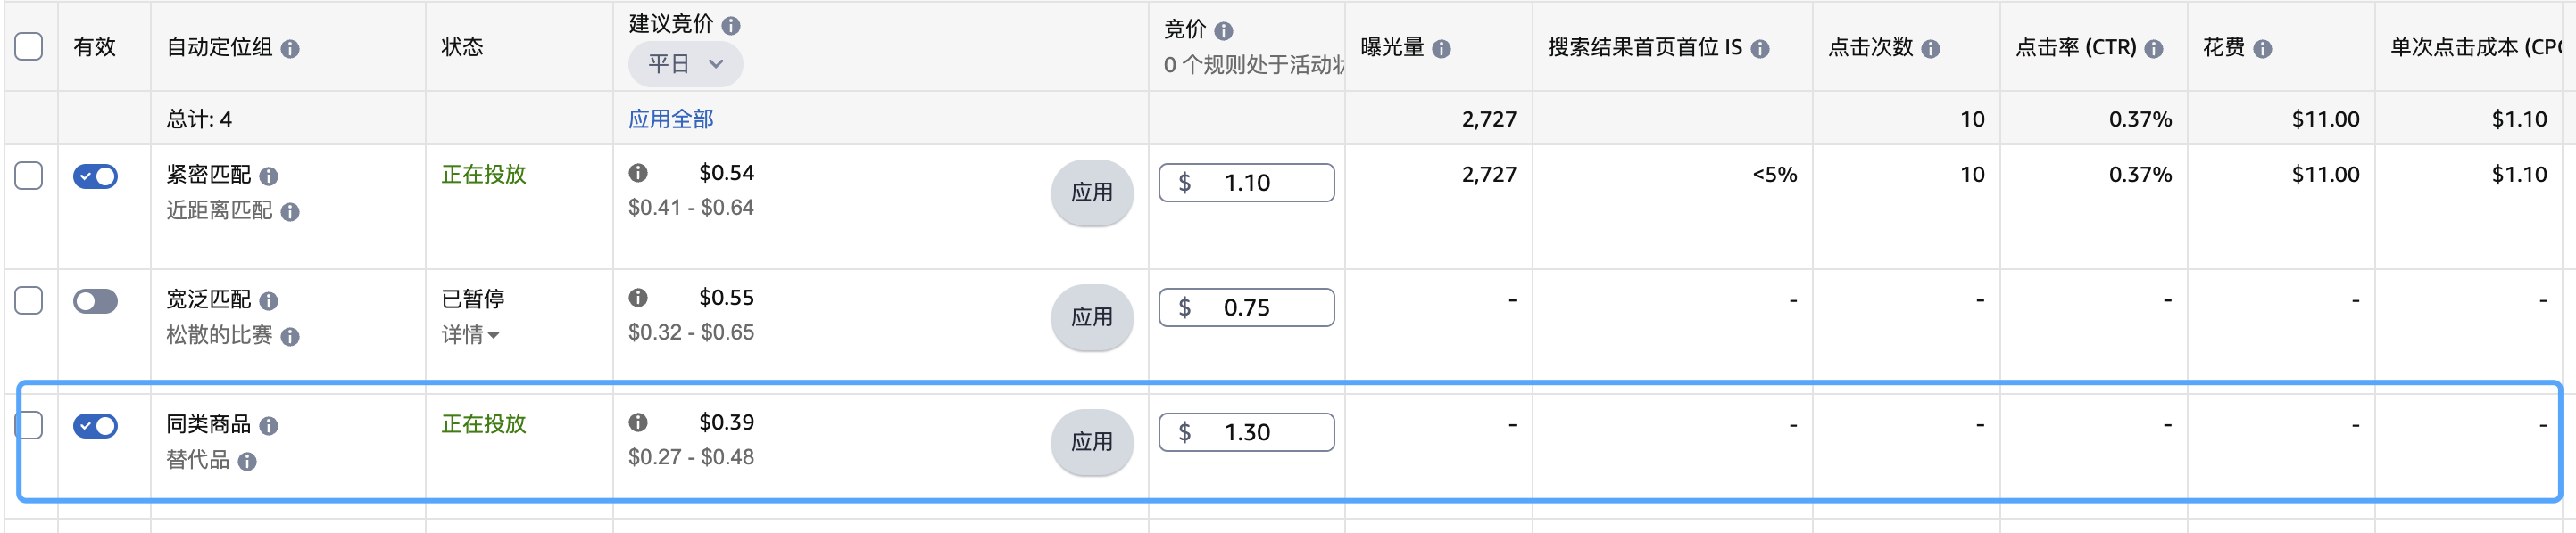The width and height of the screenshot is (2576, 533).
Task: Apply suggested bid for 紧密匹配 via 应用 button
Action: pyautogui.click(x=1092, y=193)
